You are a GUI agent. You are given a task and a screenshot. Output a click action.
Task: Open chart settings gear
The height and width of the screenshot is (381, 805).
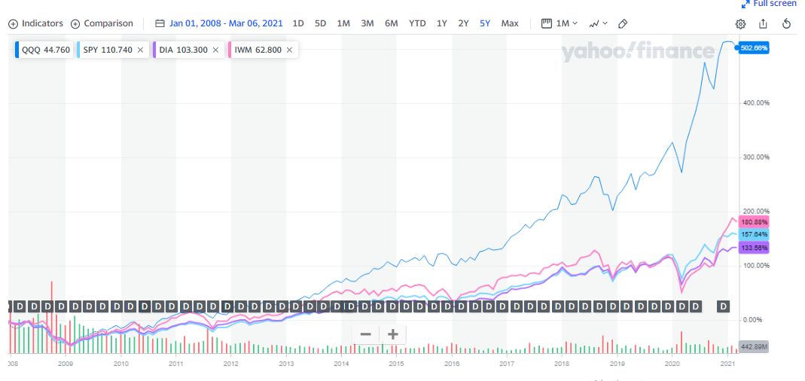740,23
